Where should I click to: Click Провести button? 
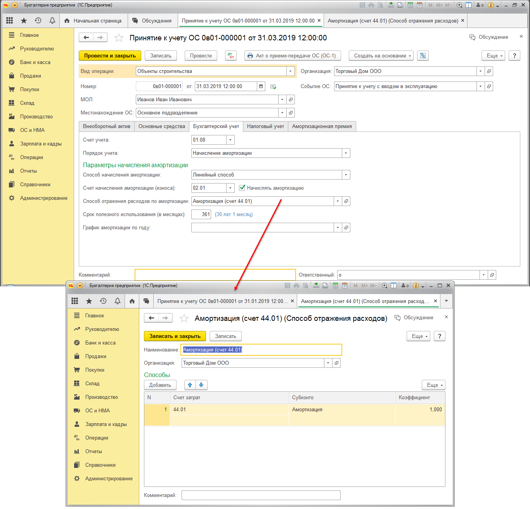(x=201, y=55)
